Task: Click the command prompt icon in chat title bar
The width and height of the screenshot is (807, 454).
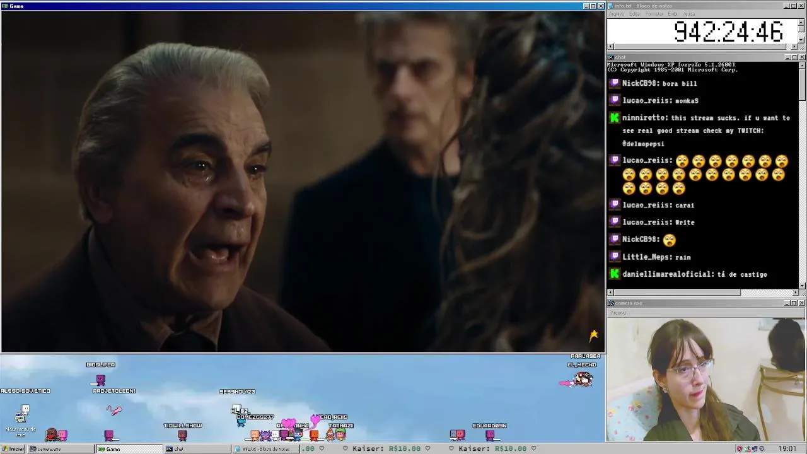Action: pos(611,57)
